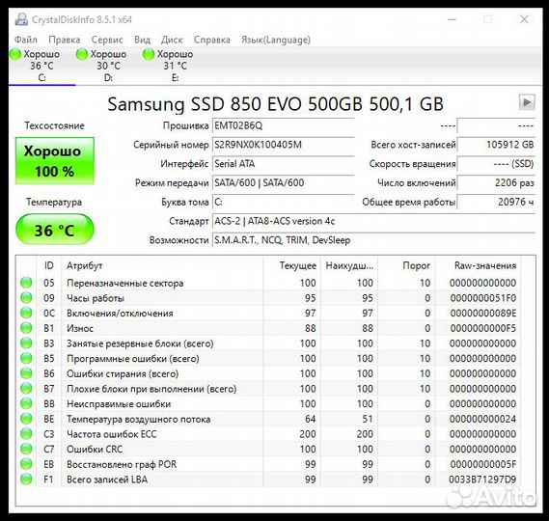Viewport: 549px width, 521px height.
Task: Open the Диск menu
Action: pos(172,40)
